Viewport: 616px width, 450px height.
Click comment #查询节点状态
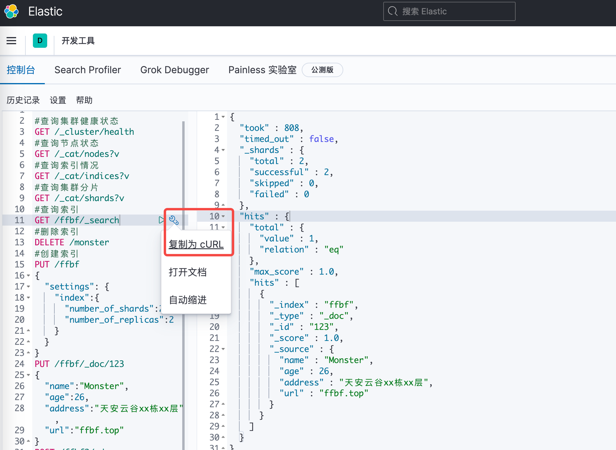coord(67,143)
